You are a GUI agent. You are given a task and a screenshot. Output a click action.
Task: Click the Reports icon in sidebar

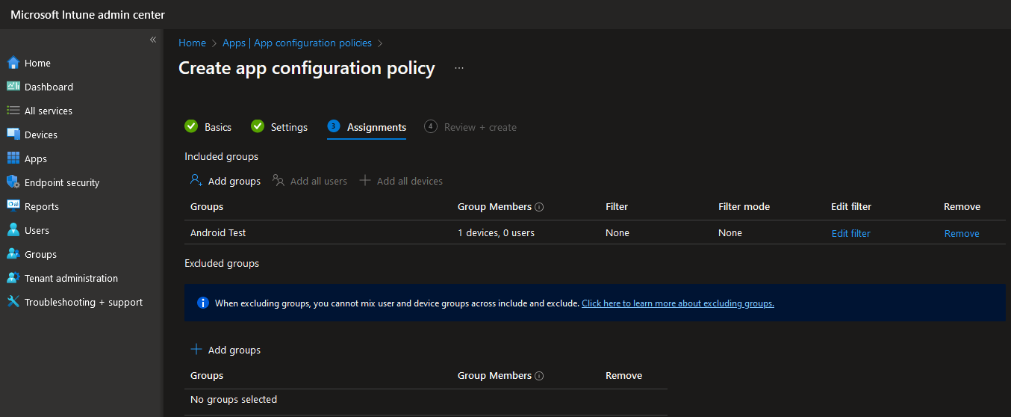point(13,206)
